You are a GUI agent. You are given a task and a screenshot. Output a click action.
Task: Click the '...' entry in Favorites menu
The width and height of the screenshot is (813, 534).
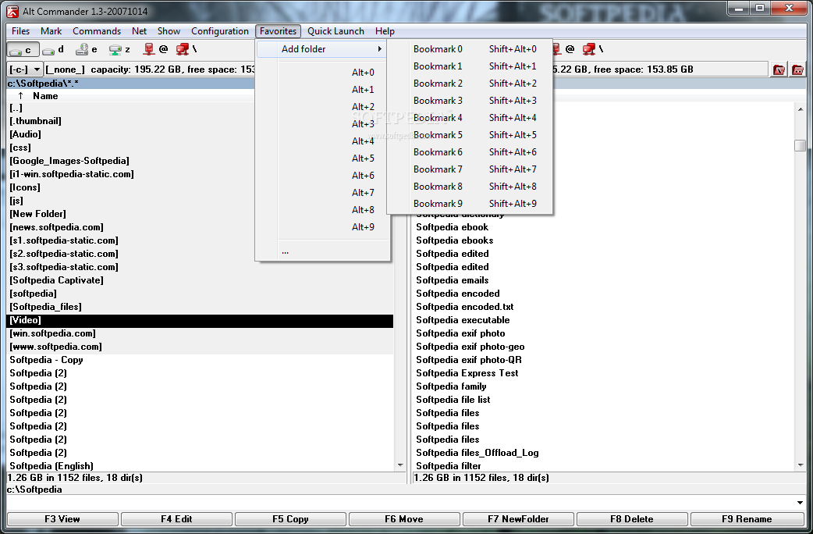click(322, 251)
